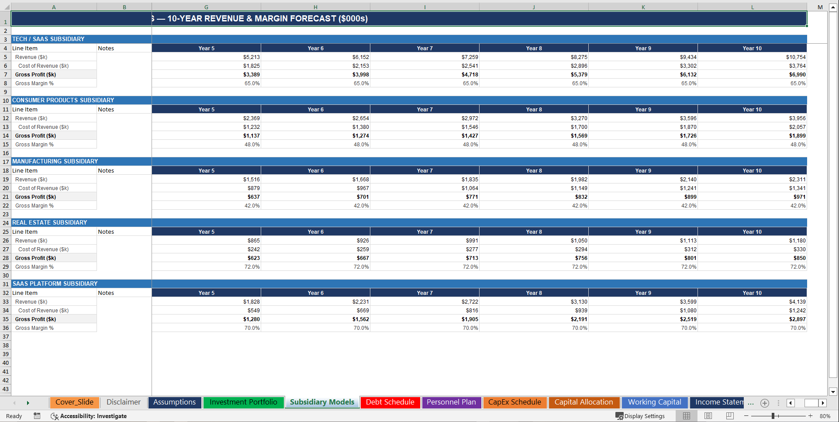839x422 pixels.
Task: Click the vertical scrollbar down arrow
Action: tap(832, 391)
